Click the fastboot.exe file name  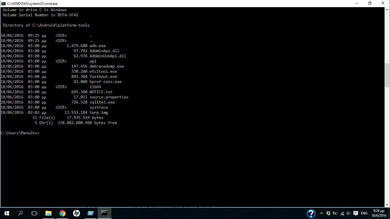[103, 76]
